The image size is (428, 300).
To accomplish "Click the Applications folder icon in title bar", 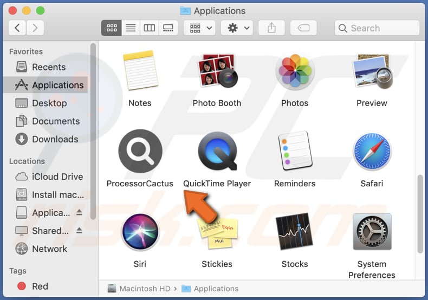I will (x=185, y=11).
